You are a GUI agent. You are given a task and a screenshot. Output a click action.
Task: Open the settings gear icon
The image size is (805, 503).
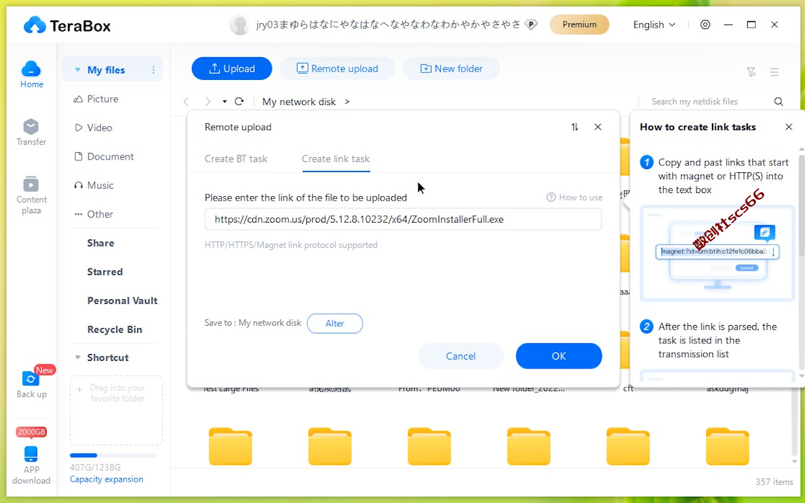click(x=705, y=25)
